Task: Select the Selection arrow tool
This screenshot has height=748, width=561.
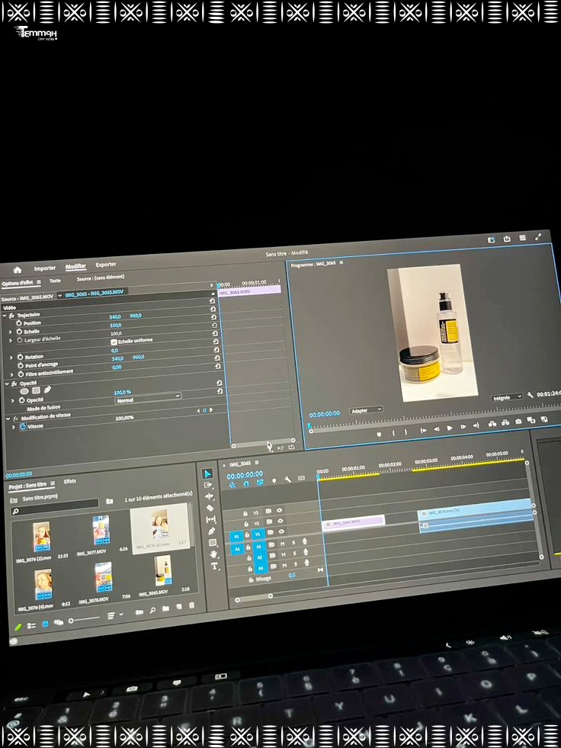Action: (207, 474)
